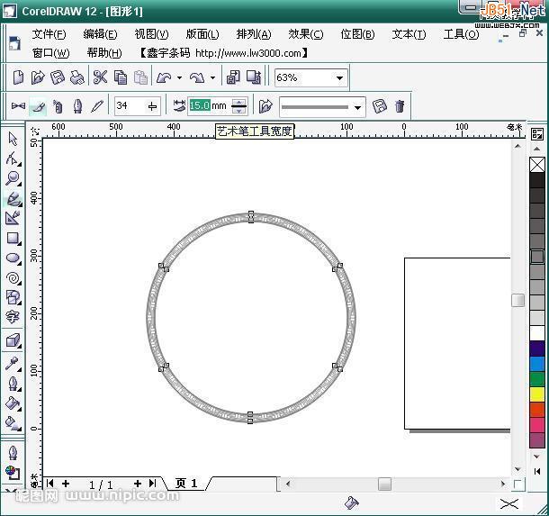The width and height of the screenshot is (549, 516).
Task: Select the Zoom magnifier tool
Action: [x=13, y=178]
